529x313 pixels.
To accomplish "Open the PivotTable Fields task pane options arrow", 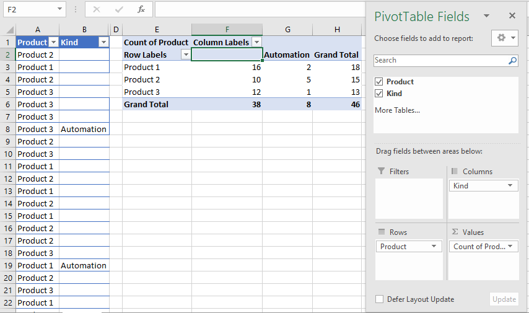I will tap(486, 15).
